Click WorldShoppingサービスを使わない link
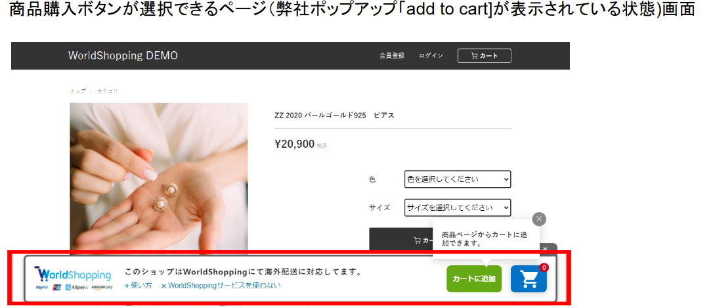 (x=221, y=286)
